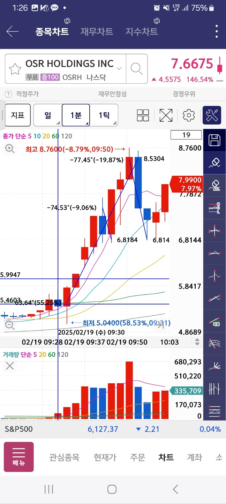Screen dimensions: 226x504
Task: Tap the price tag 7.9900
Action: point(186,184)
